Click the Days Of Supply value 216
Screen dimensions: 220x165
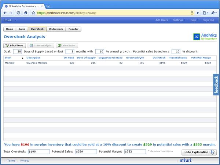(93, 63)
